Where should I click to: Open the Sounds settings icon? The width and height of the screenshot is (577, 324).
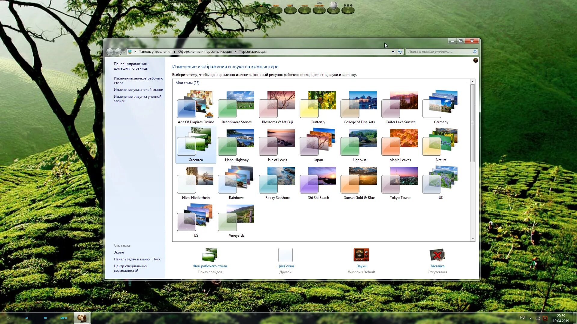coord(361,255)
